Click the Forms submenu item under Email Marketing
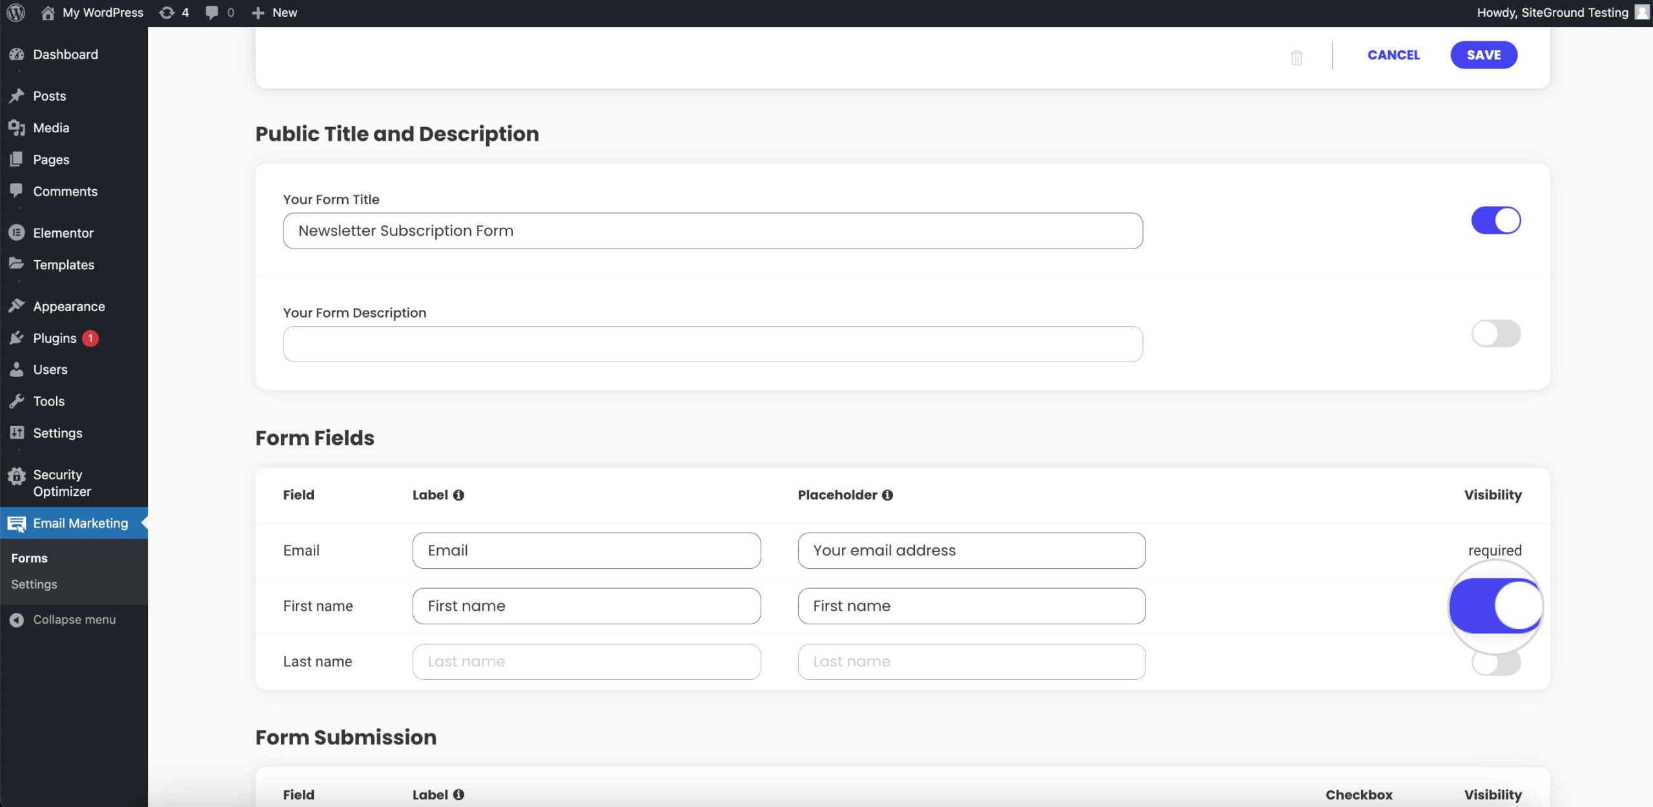This screenshot has height=807, width=1653. tap(28, 557)
